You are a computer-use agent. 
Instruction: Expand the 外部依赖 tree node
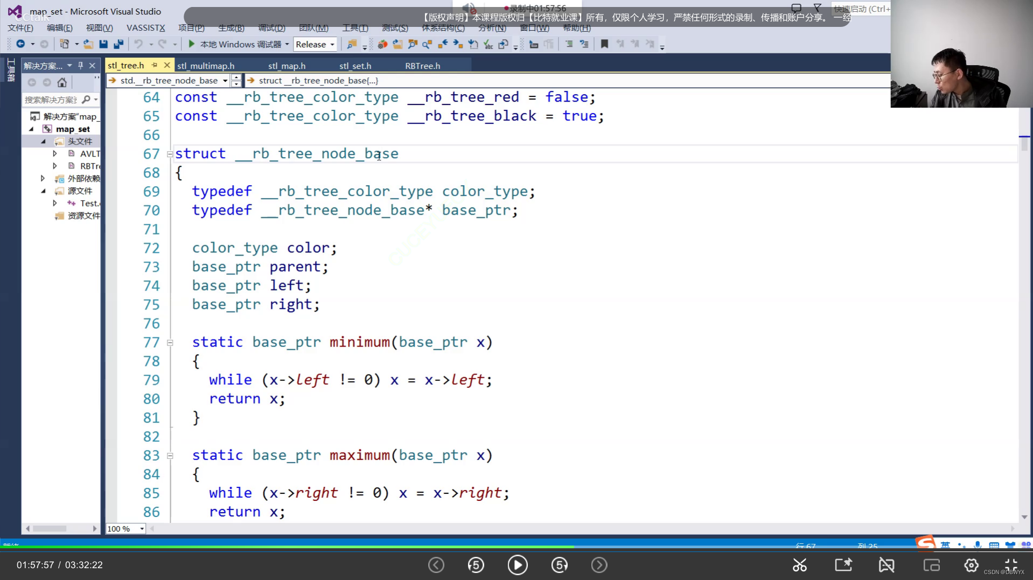pos(43,178)
